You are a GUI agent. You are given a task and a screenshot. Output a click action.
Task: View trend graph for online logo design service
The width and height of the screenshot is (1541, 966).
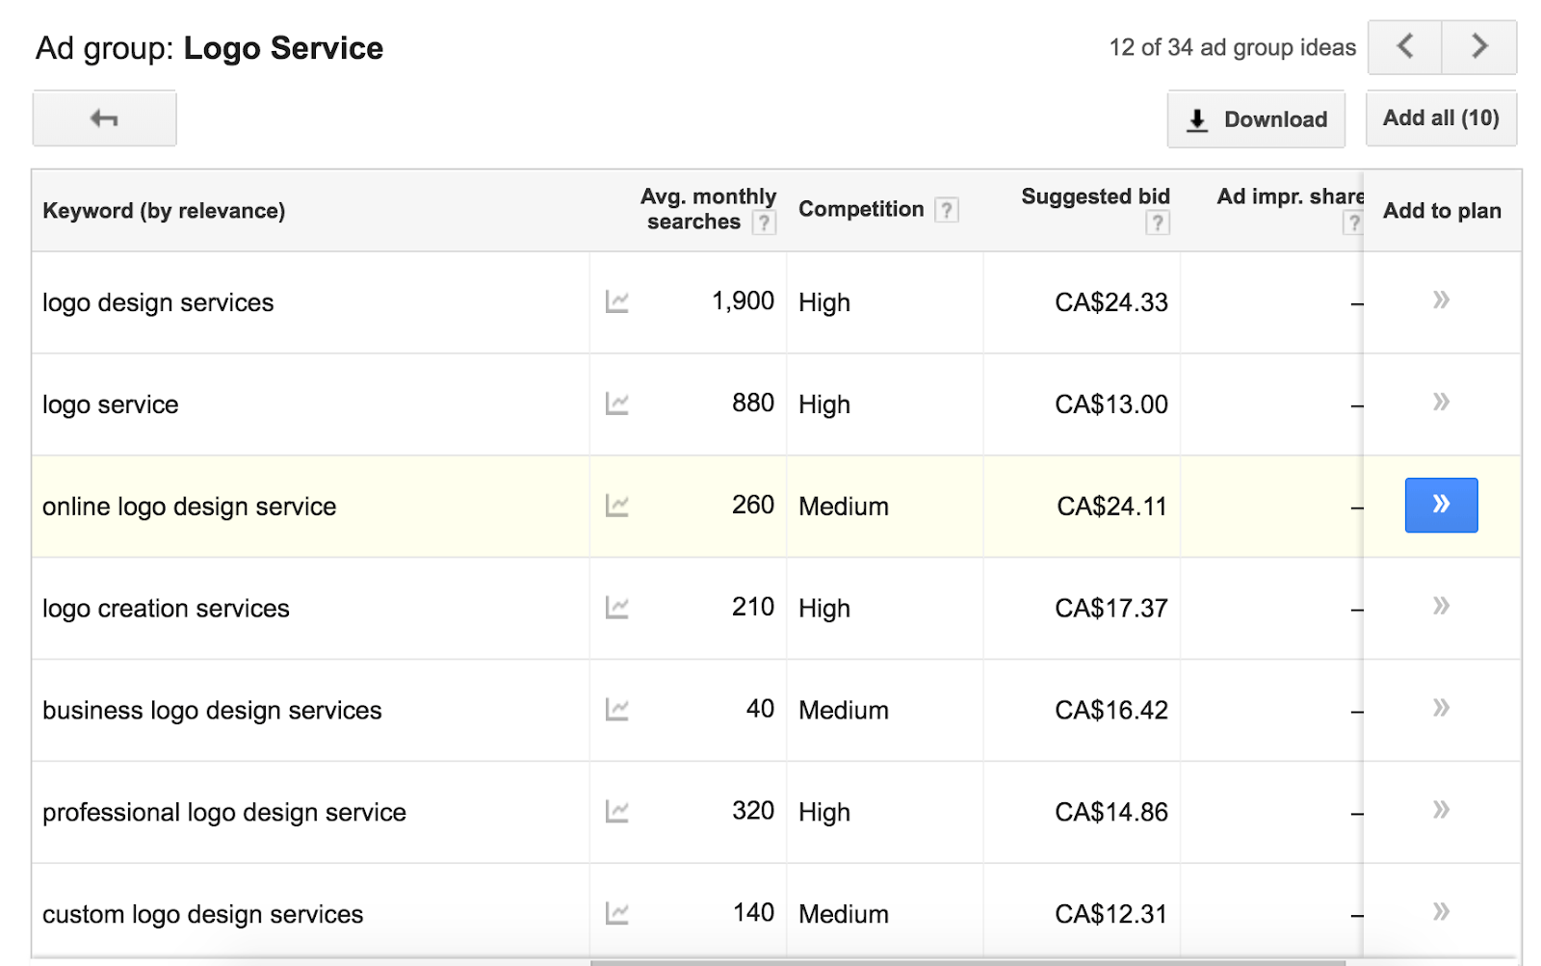[x=616, y=506]
